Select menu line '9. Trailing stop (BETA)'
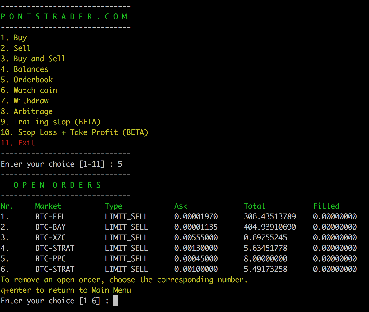The image size is (369, 312). pyautogui.click(x=50, y=122)
